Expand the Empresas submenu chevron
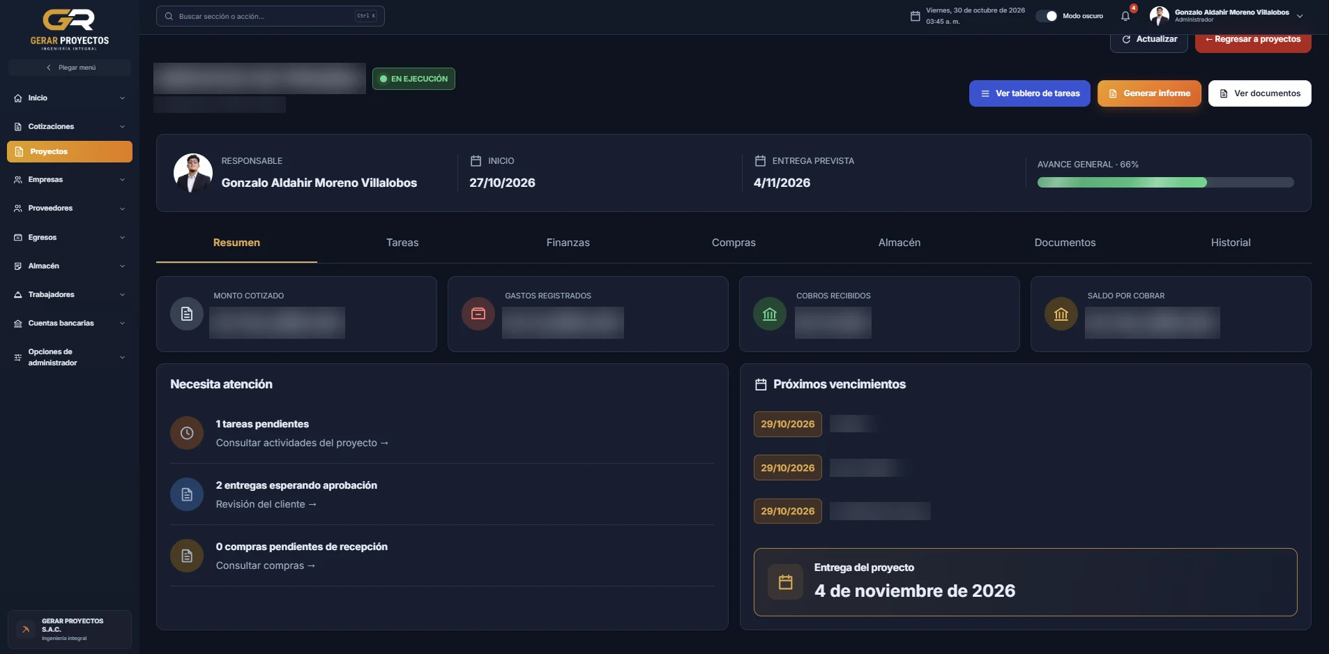1329x654 pixels. tap(123, 180)
